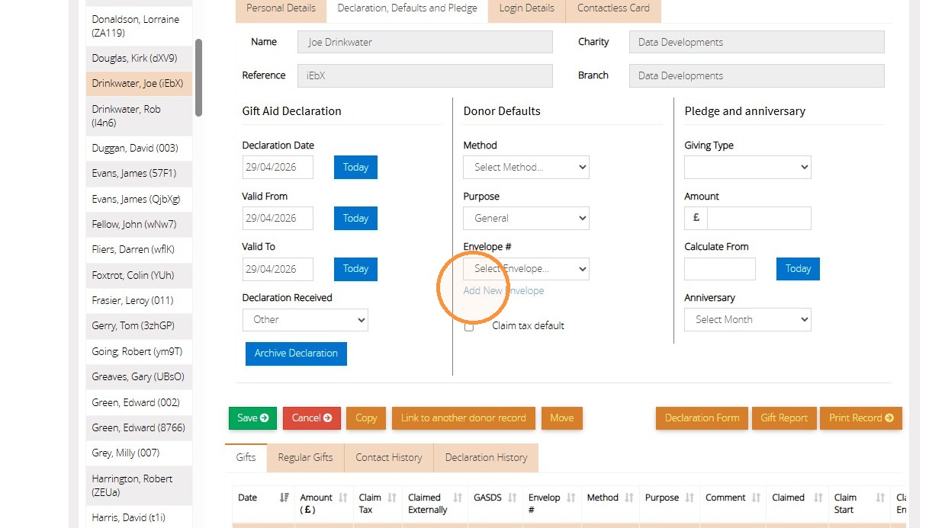Open the Method dropdown
Viewport: 945px width, 528px height.
click(x=526, y=167)
